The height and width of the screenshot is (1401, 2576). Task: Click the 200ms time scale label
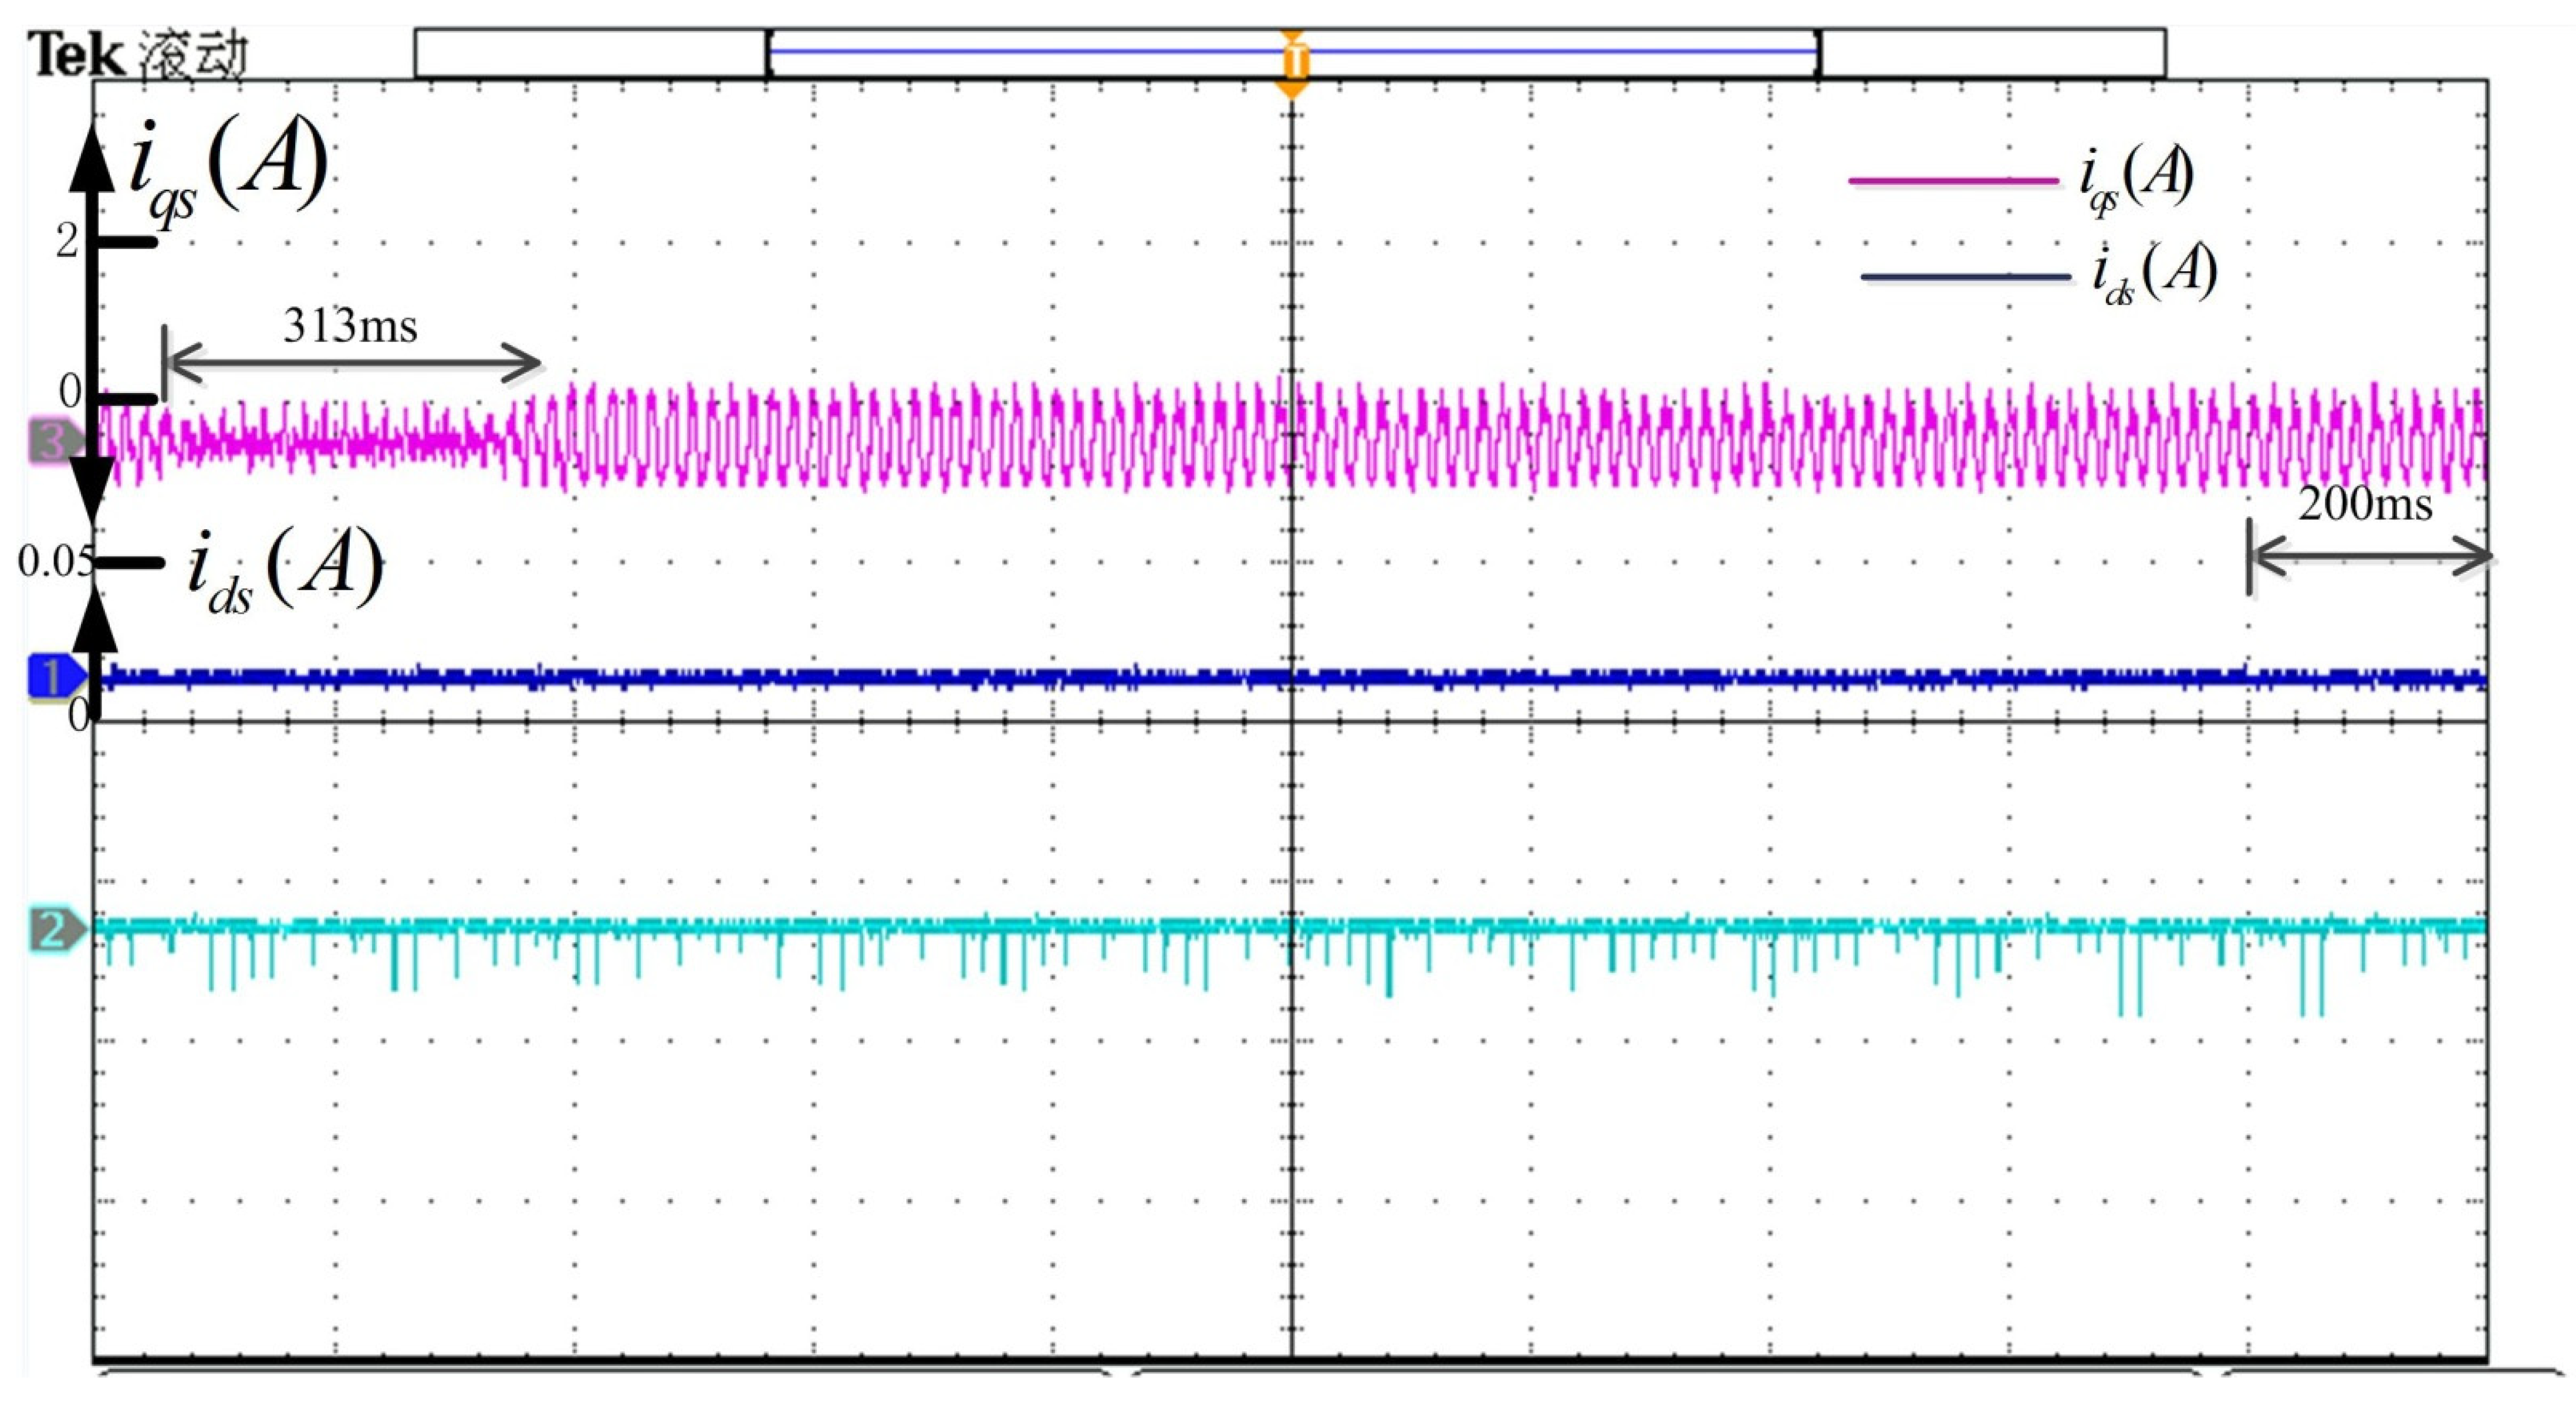click(2365, 503)
